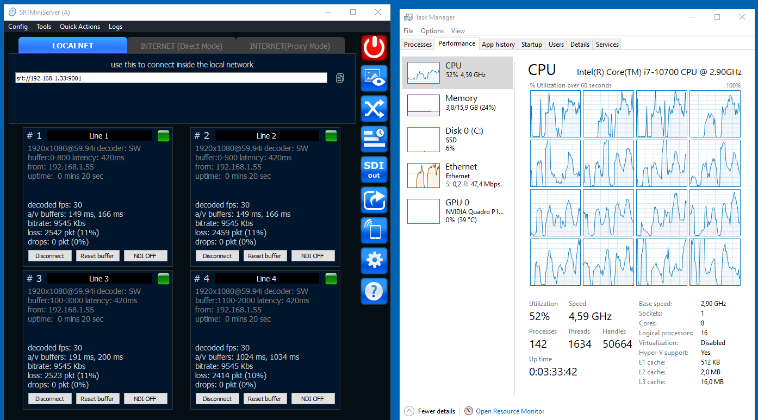This screenshot has height=420, width=758.
Task: Switch to the Startup tab
Action: point(532,45)
